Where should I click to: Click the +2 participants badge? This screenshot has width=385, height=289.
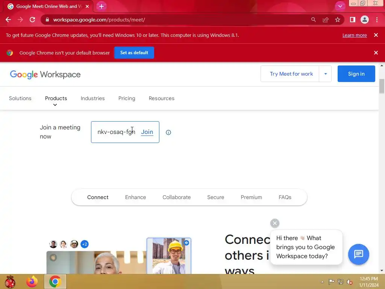(x=85, y=244)
